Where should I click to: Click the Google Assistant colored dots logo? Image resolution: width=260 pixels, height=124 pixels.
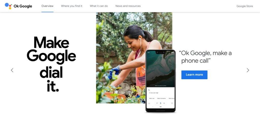click(x=8, y=6)
